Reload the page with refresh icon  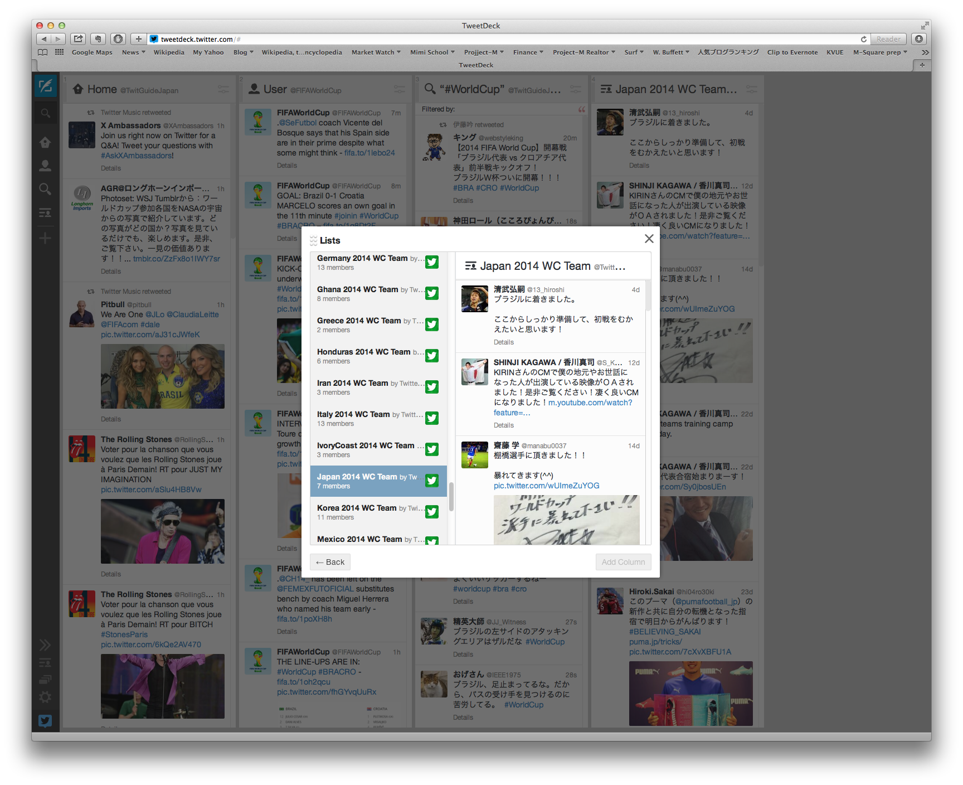coord(864,39)
